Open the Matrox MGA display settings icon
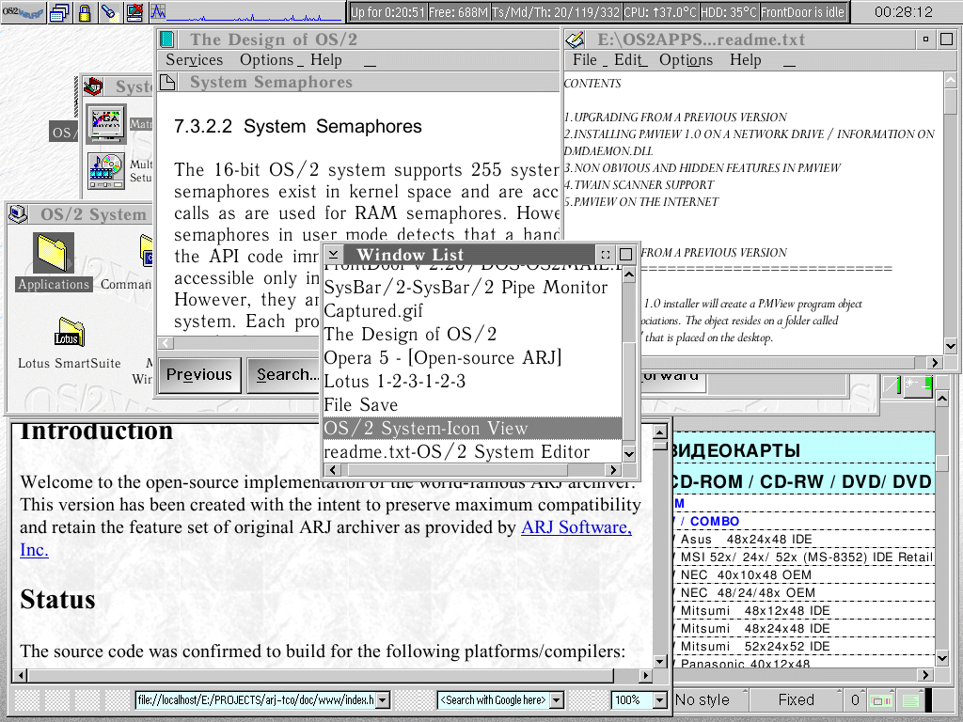Viewport: 963px width, 722px height. click(106, 124)
